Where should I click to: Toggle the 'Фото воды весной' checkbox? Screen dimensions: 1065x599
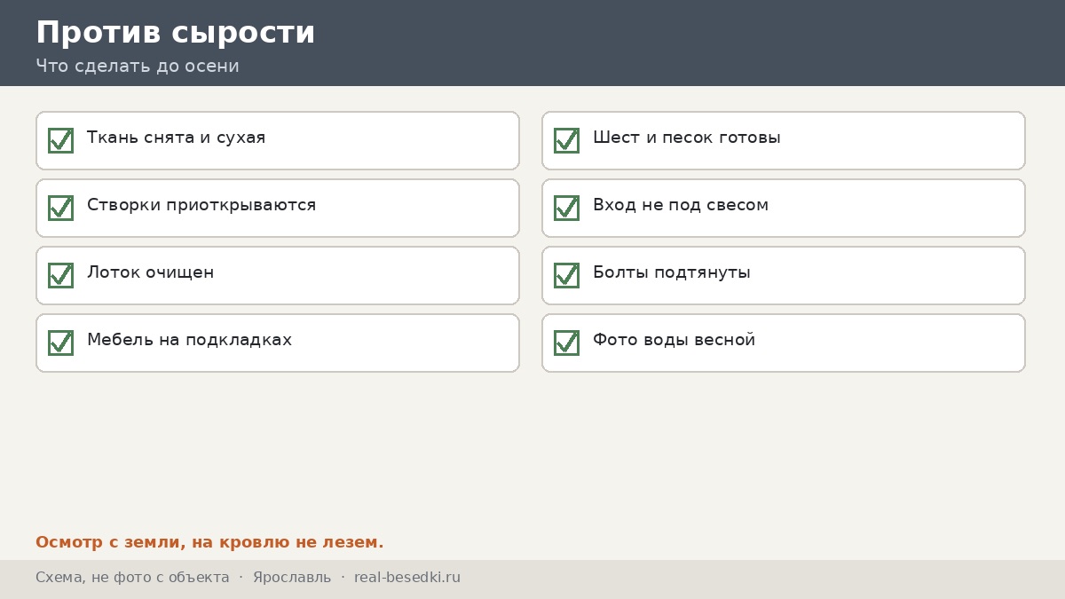(x=566, y=343)
